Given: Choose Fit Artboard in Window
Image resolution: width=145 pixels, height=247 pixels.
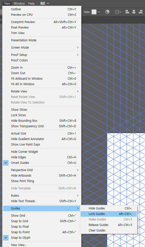Looking at the screenshot, I should (42, 79).
